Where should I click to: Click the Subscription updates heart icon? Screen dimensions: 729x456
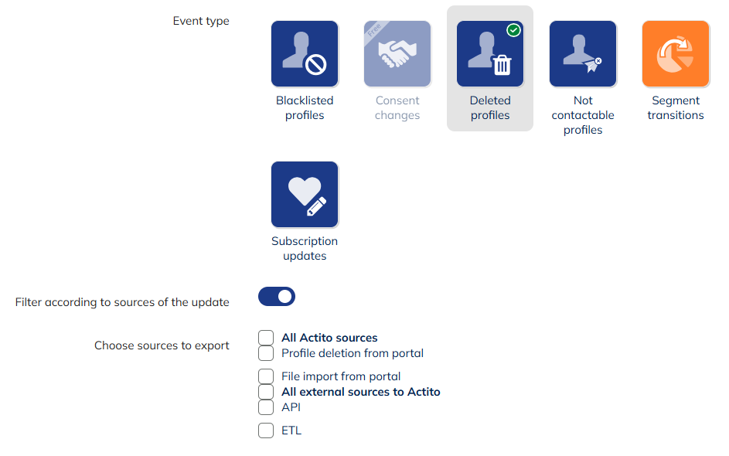[x=304, y=194]
